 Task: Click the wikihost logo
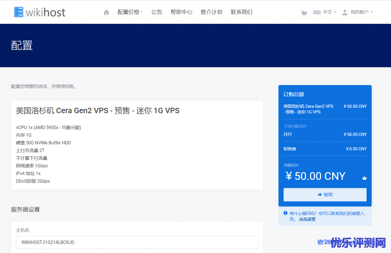coord(39,12)
